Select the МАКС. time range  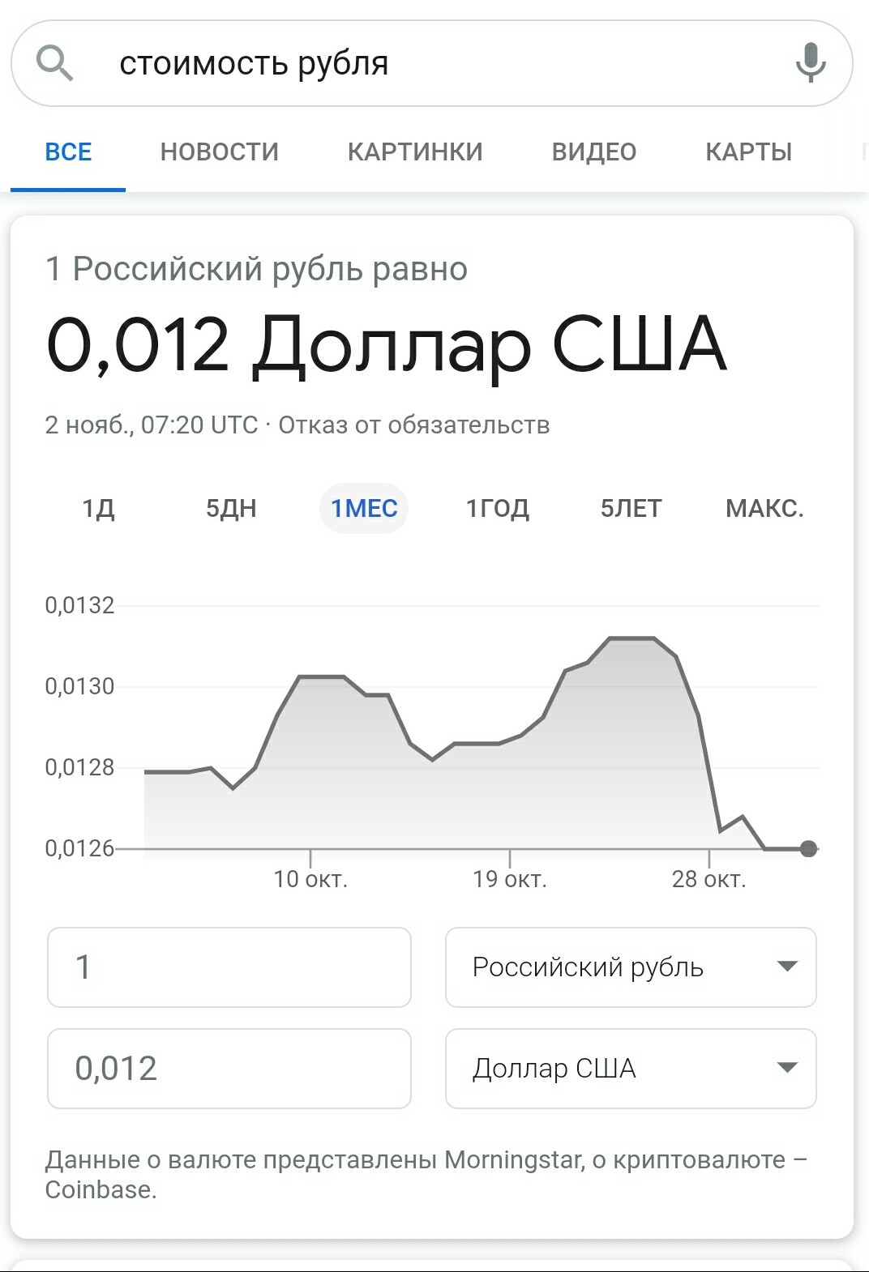[x=764, y=508]
